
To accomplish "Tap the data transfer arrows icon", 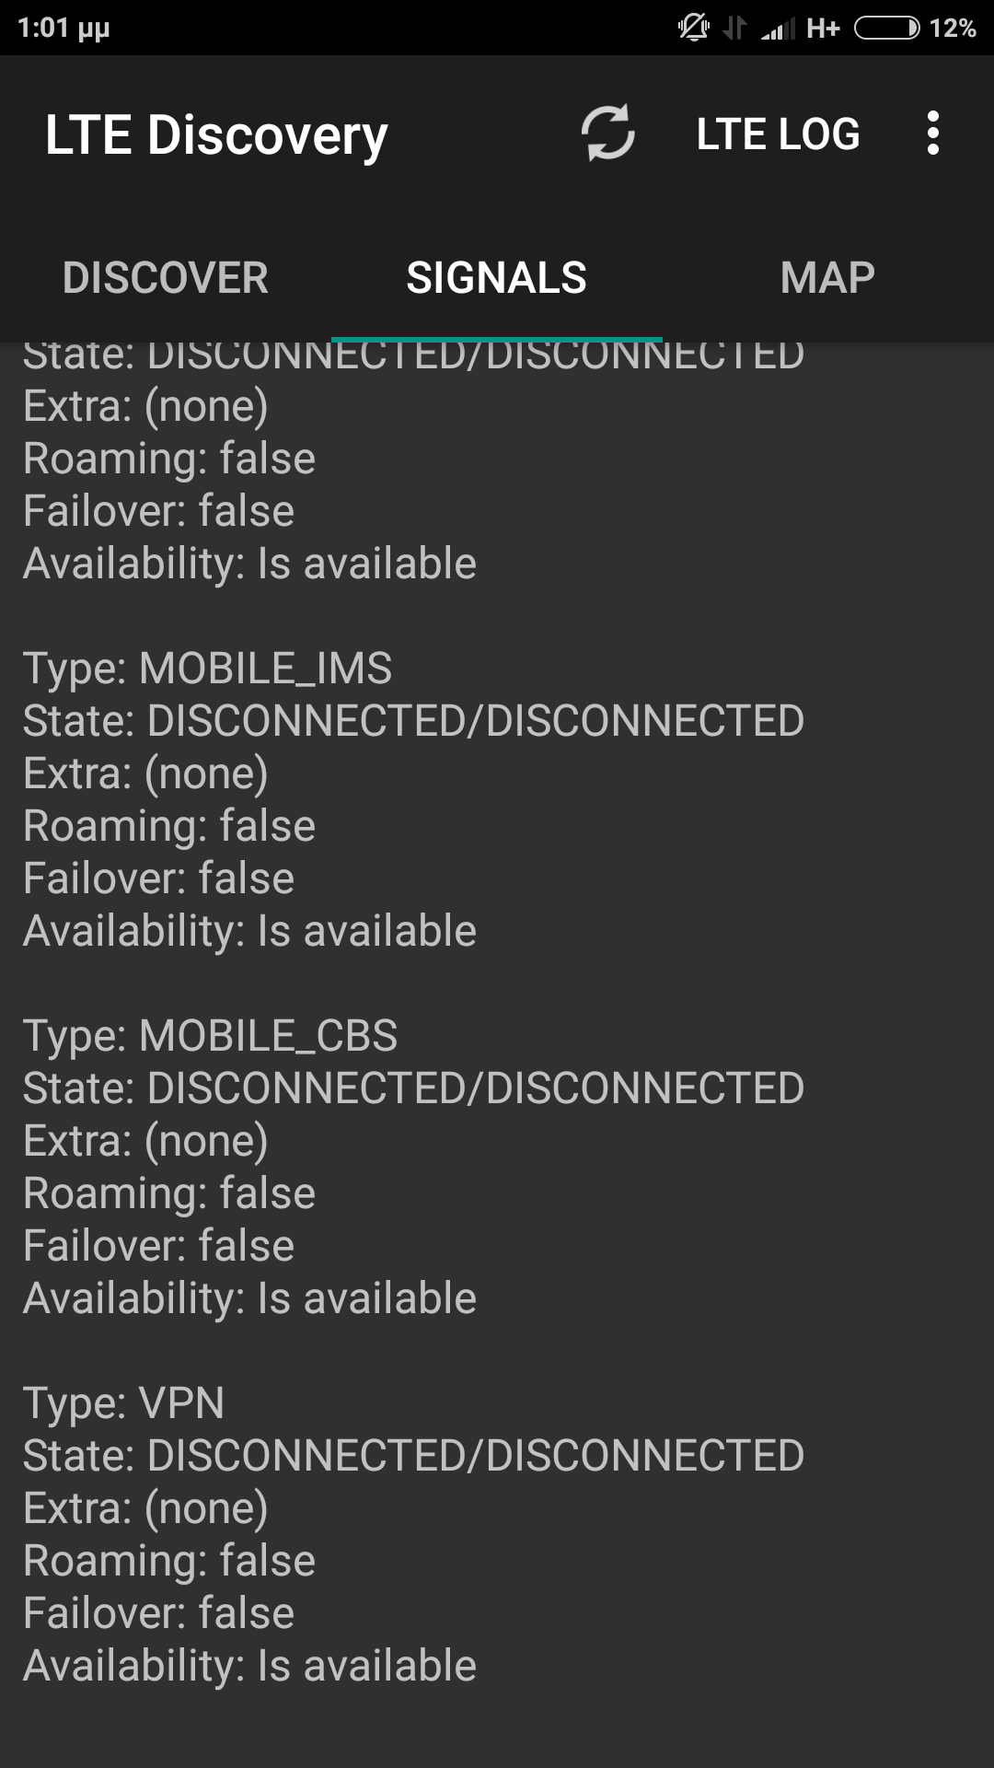I will 734,29.
